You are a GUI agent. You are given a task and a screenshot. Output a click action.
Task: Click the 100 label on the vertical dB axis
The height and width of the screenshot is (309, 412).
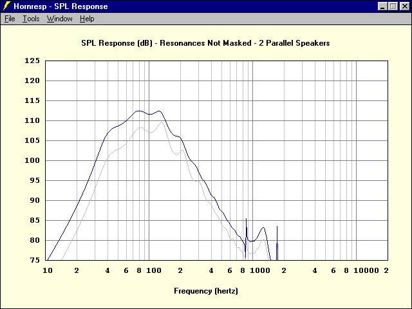click(x=32, y=160)
